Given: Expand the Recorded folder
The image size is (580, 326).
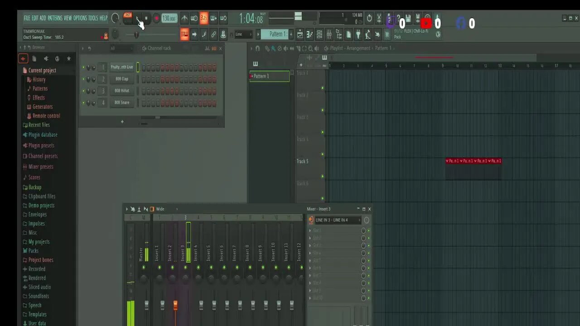Looking at the screenshot, I should 37,268.
